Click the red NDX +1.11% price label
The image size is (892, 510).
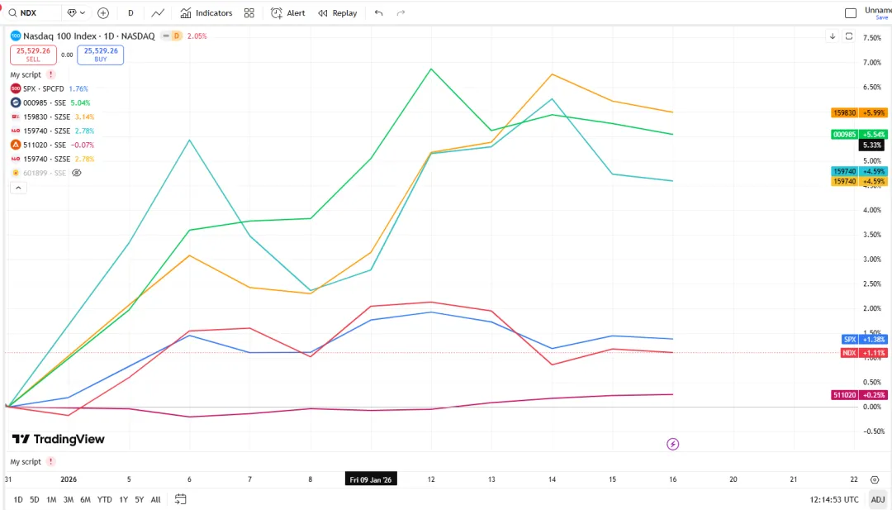pos(864,353)
